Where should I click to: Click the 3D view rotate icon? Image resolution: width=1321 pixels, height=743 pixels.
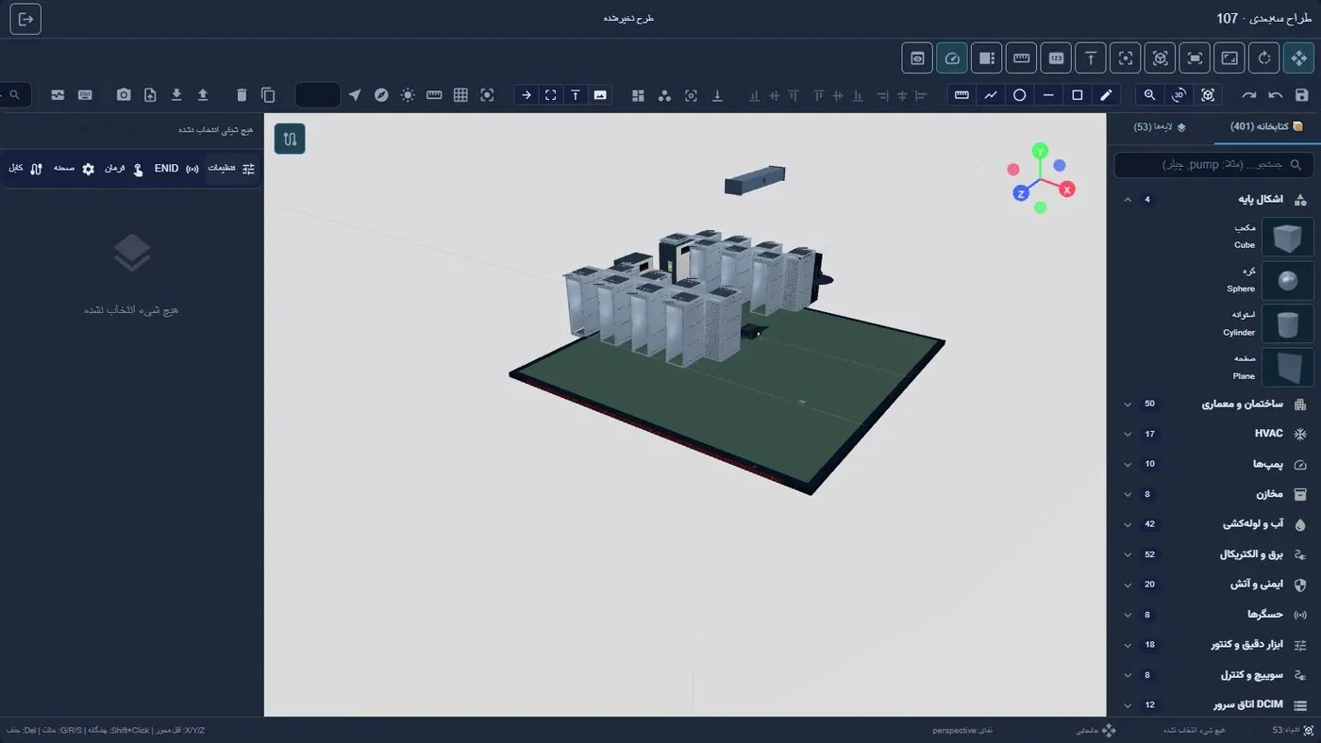(x=1179, y=95)
